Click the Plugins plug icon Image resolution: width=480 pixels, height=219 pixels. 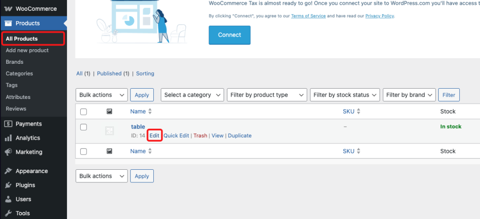[8, 185]
